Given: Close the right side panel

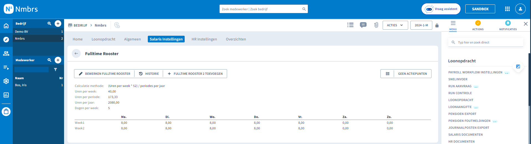Looking at the screenshot, I should pos(526,24).
